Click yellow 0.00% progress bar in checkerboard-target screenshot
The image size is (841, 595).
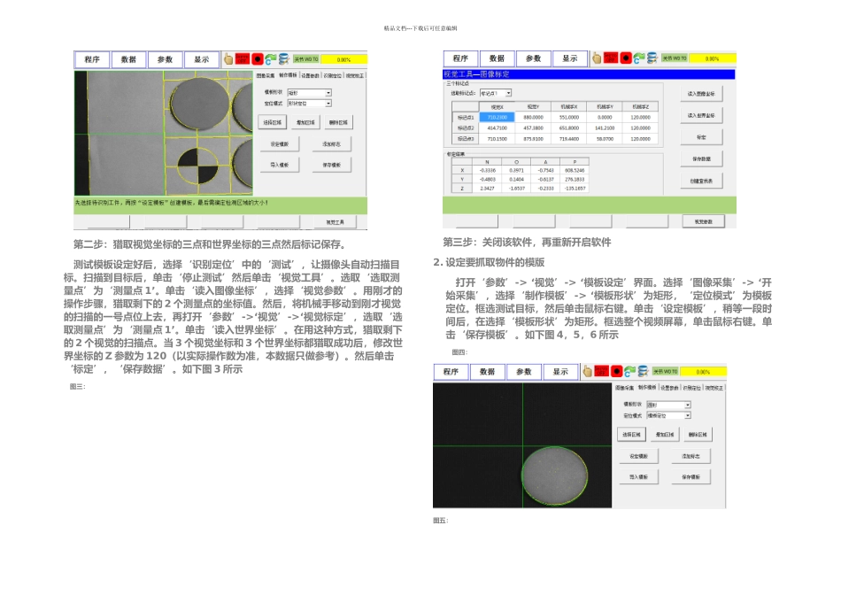(x=343, y=59)
